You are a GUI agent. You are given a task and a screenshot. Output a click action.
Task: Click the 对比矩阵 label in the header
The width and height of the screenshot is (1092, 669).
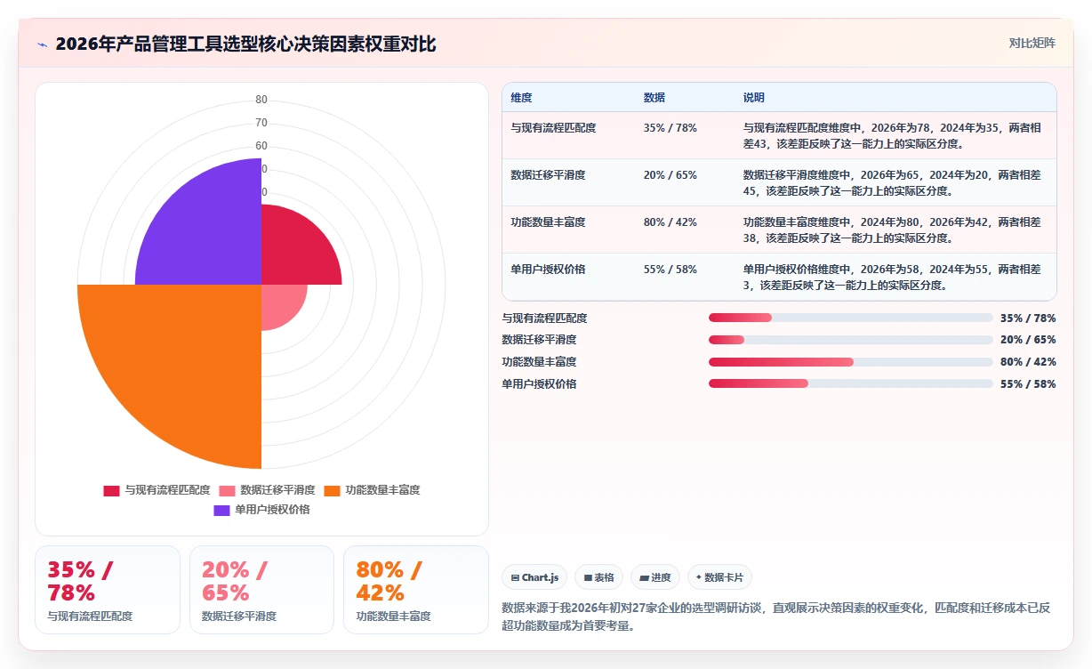tap(1032, 43)
